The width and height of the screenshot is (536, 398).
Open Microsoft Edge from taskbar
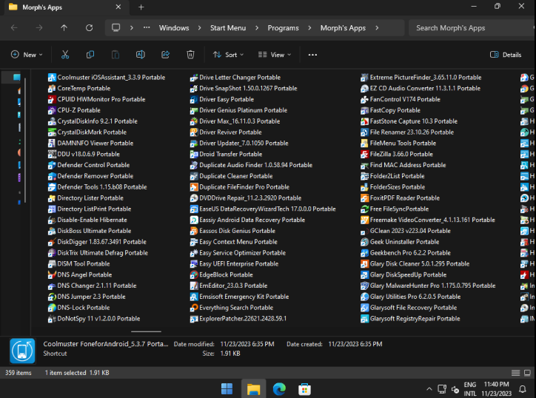coord(279,389)
